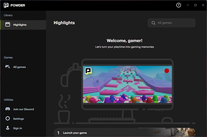Click the Games section label
This screenshot has width=207, height=137.
(x=8, y=57)
